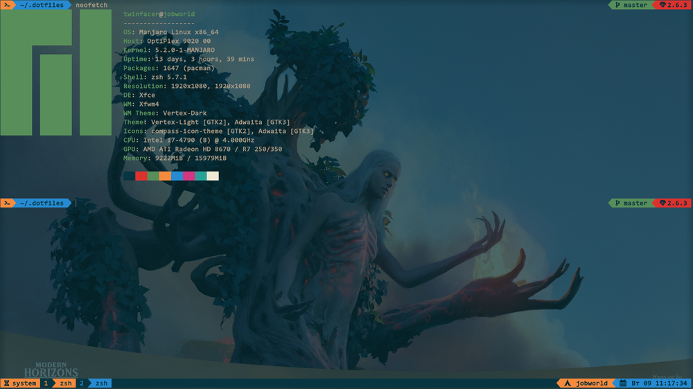Click the terminal prompt icon on the neofetch line
Screen dimensions: 693x389
tap(7, 5)
